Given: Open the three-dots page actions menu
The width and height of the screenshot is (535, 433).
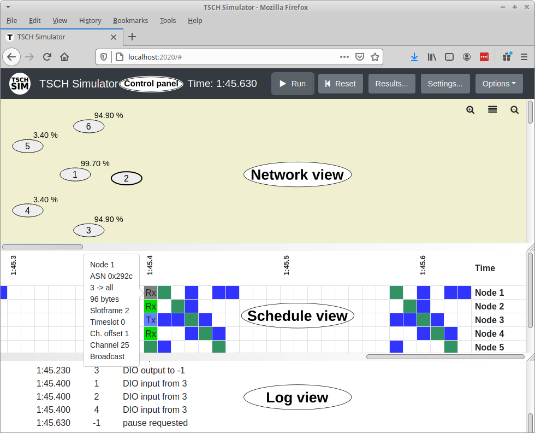Looking at the screenshot, I should pos(344,57).
